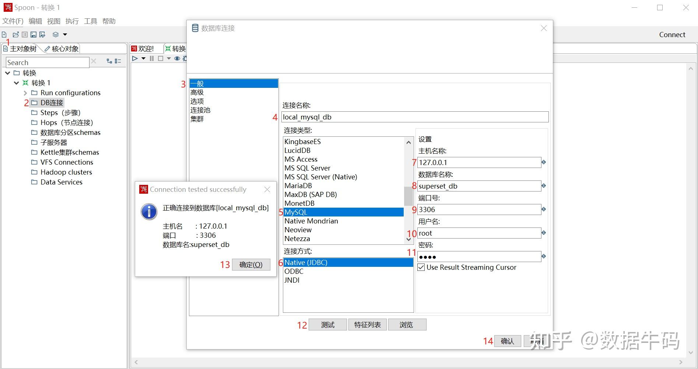Save the transformation with the disk icon

click(34, 35)
